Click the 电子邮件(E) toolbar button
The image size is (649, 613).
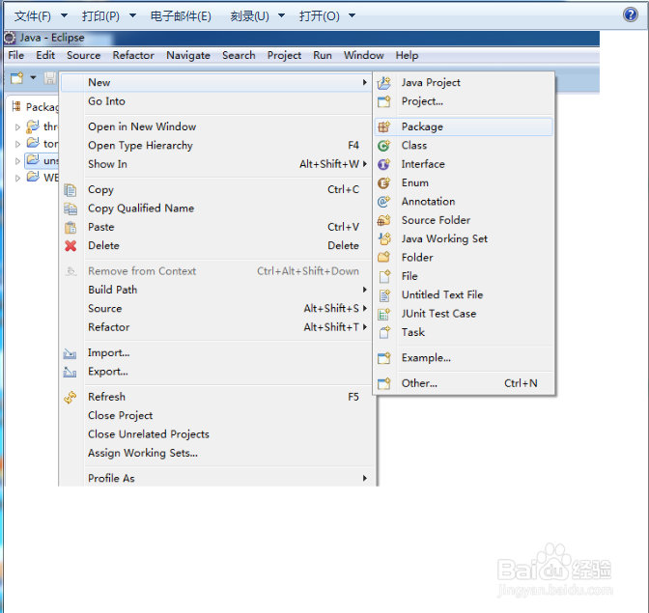click(x=181, y=16)
